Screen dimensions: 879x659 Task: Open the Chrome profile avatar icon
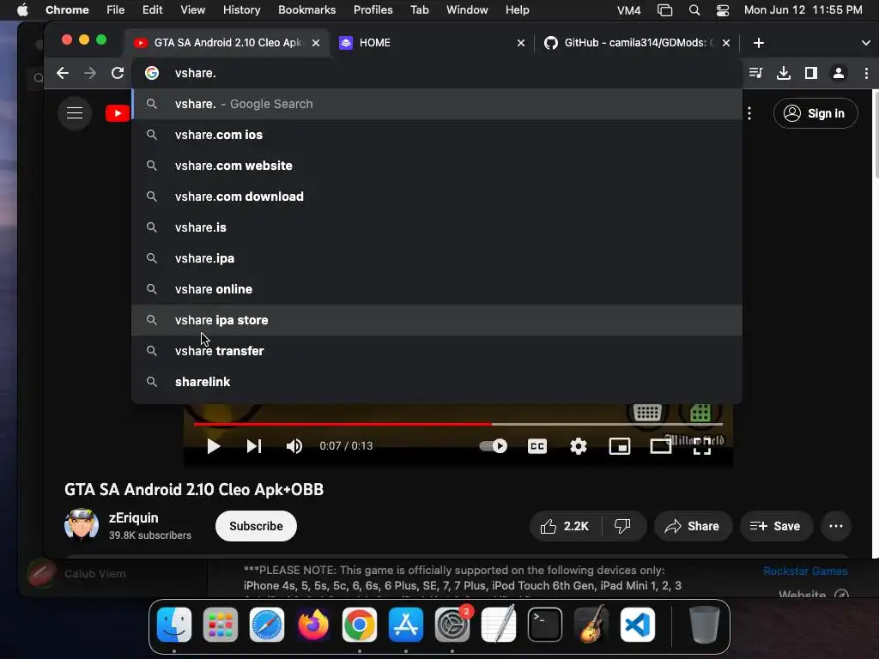(x=839, y=73)
